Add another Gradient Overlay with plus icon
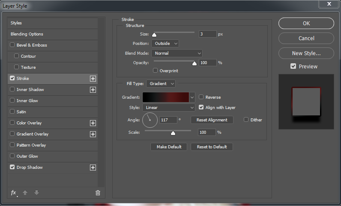This screenshot has width=341, height=206. pyautogui.click(x=93, y=134)
